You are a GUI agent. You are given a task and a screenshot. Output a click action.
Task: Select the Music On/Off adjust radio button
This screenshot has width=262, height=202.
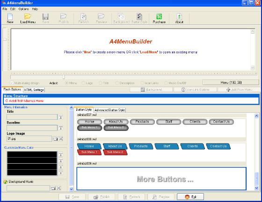click(166, 83)
